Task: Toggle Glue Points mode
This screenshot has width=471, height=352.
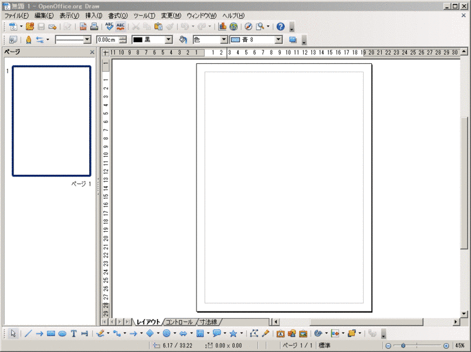Action: (x=266, y=333)
